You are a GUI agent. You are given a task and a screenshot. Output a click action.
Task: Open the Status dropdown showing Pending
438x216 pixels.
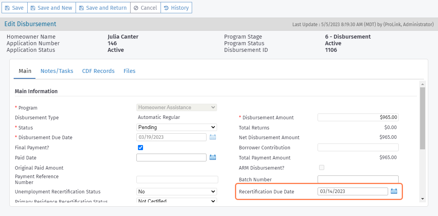(x=177, y=127)
